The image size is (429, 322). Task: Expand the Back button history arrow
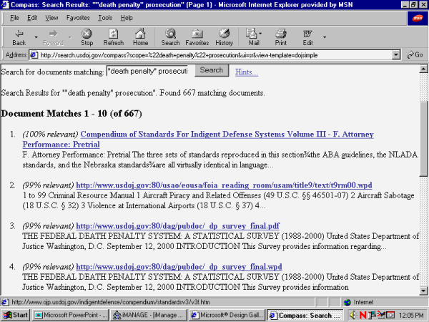point(34,34)
